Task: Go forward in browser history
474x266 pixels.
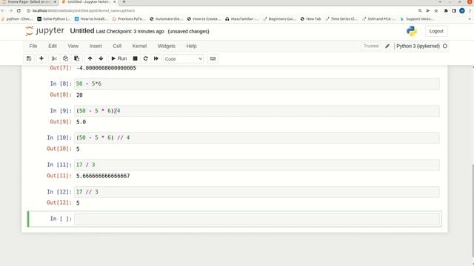Action: click(11, 10)
